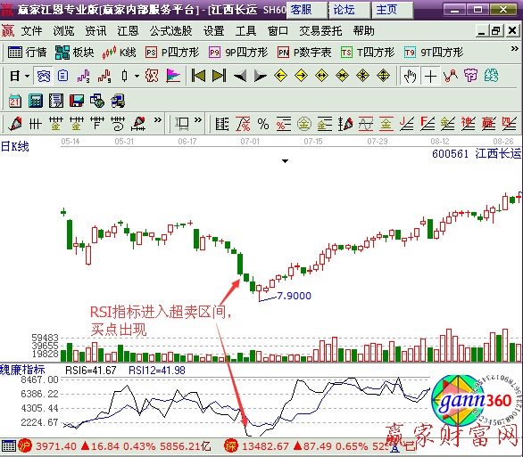The image size is (523, 457).
Task: Jump to the last bar
Action: tap(220, 76)
